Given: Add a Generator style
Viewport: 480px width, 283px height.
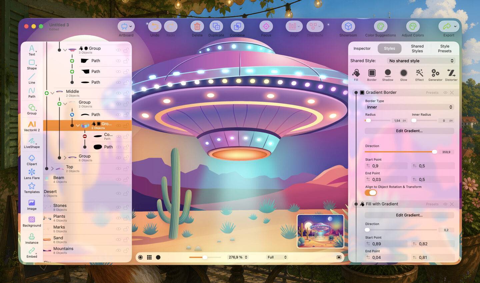Looking at the screenshot, I should pos(435,75).
